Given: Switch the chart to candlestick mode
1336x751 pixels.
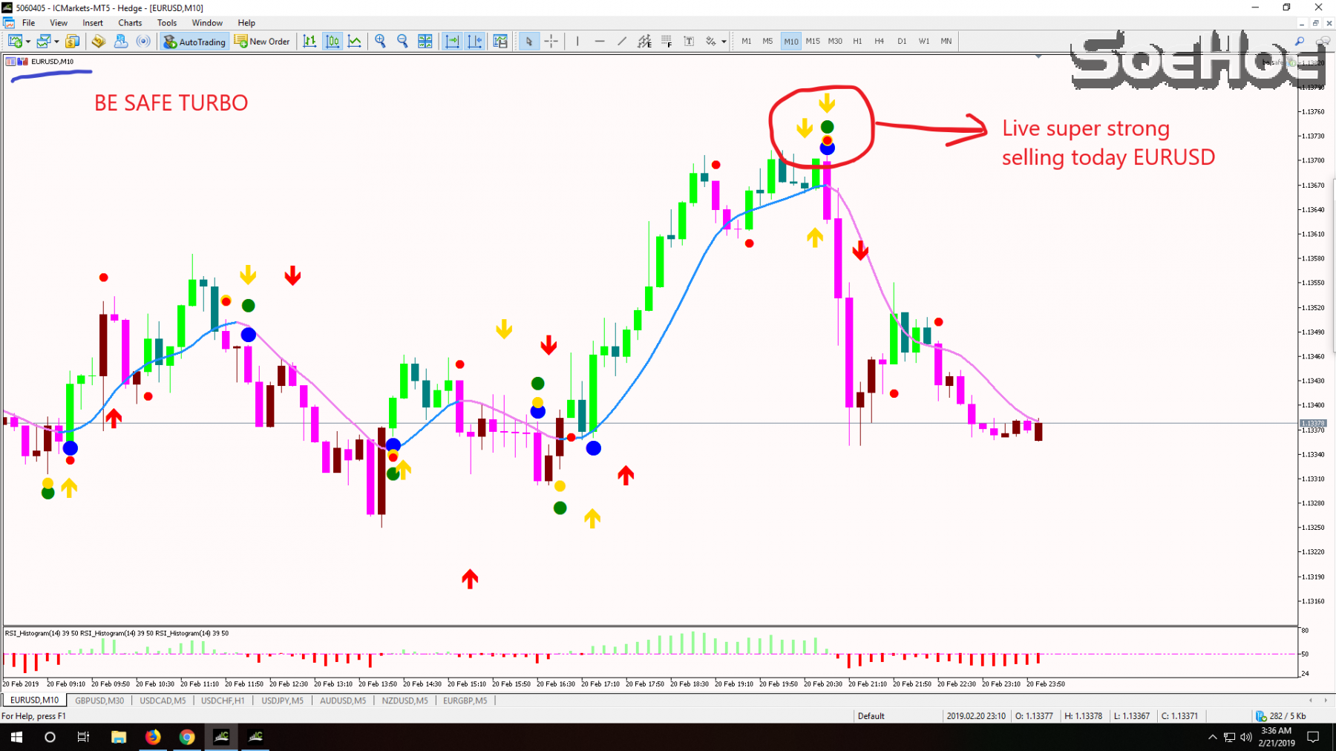Looking at the screenshot, I should click(x=333, y=42).
